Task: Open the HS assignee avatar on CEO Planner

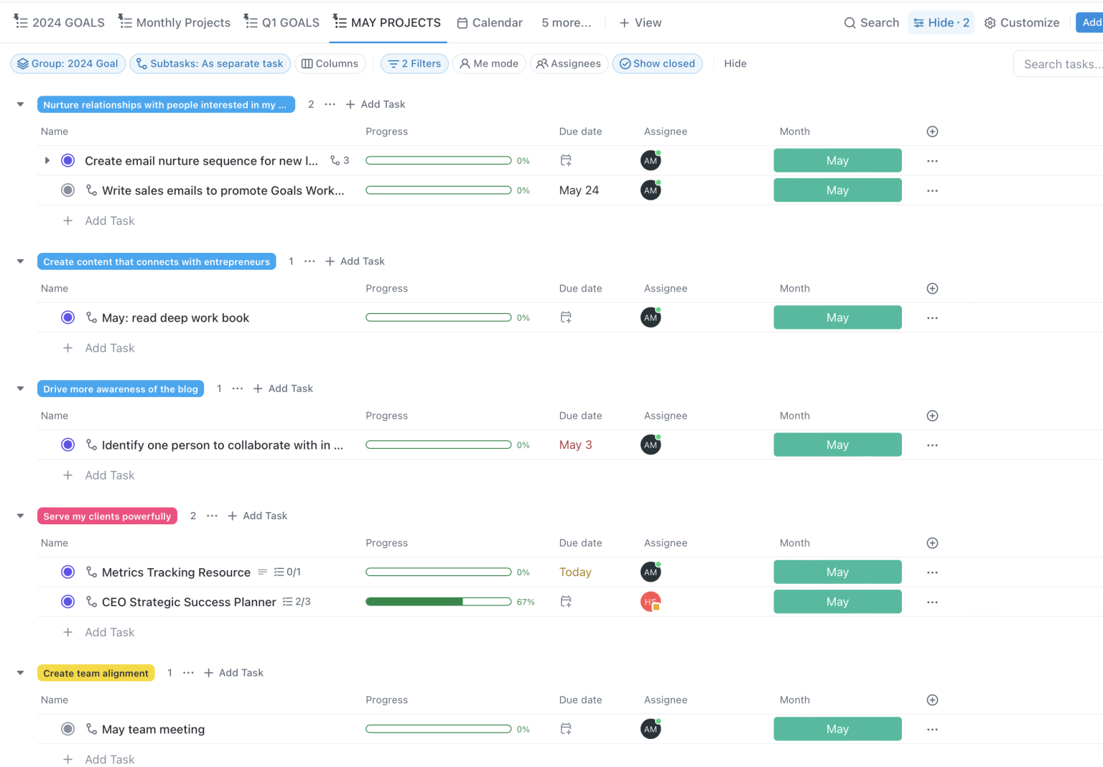Action: point(651,602)
